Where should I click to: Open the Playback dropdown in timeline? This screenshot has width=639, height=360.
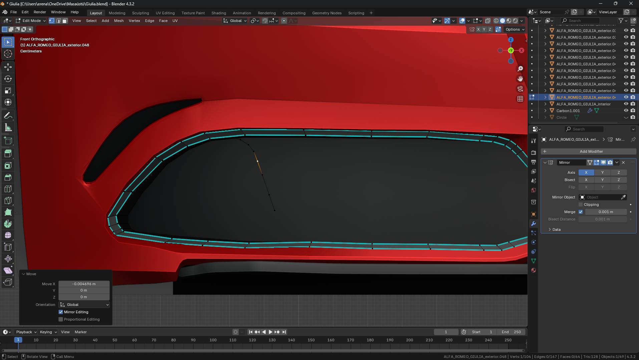pos(26,332)
